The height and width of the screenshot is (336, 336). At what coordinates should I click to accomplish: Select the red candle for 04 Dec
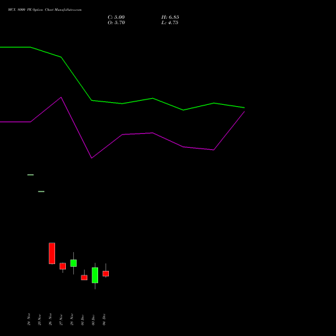tap(106, 274)
